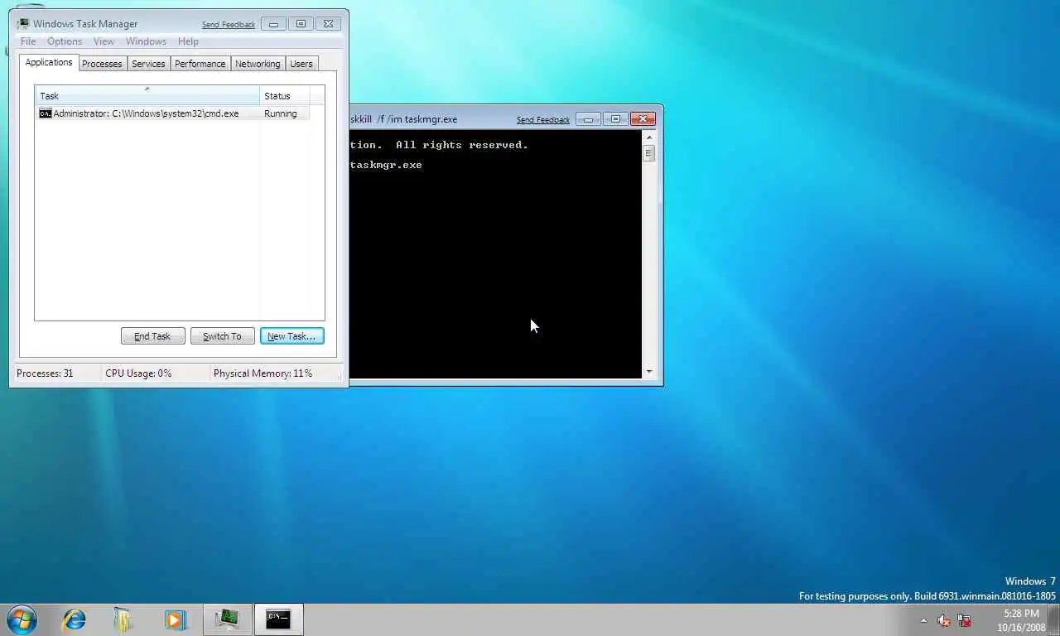Image resolution: width=1060 pixels, height=636 pixels.
Task: Click the Start orb button
Action: 22,619
